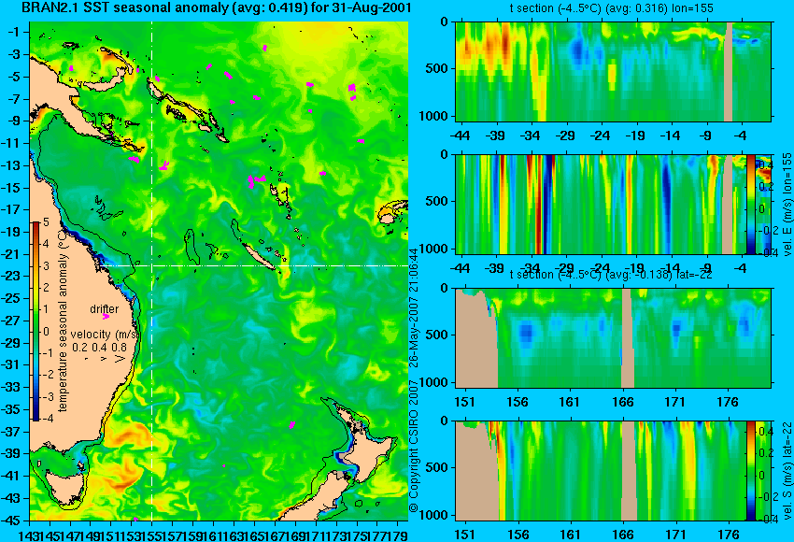This screenshot has height=542, width=794.
Task: Click the '179' longitude tick label on the map
Action: click(x=398, y=535)
